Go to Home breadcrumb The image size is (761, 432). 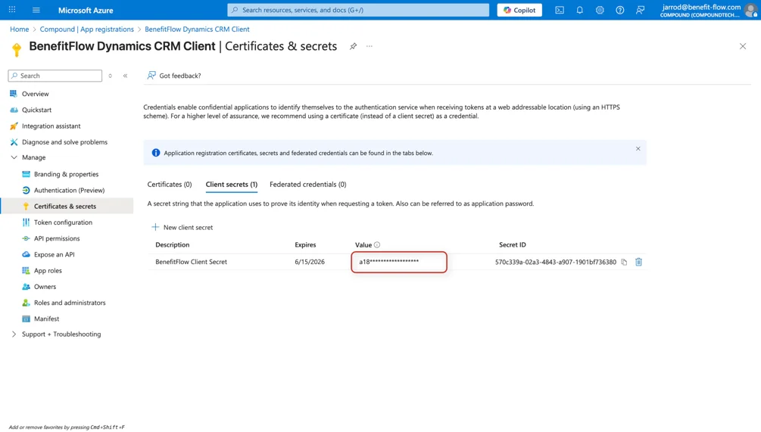tap(20, 29)
